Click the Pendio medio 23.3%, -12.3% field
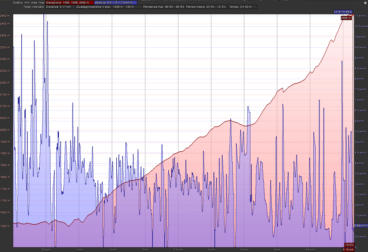This screenshot has width=368, height=252. (x=207, y=7)
